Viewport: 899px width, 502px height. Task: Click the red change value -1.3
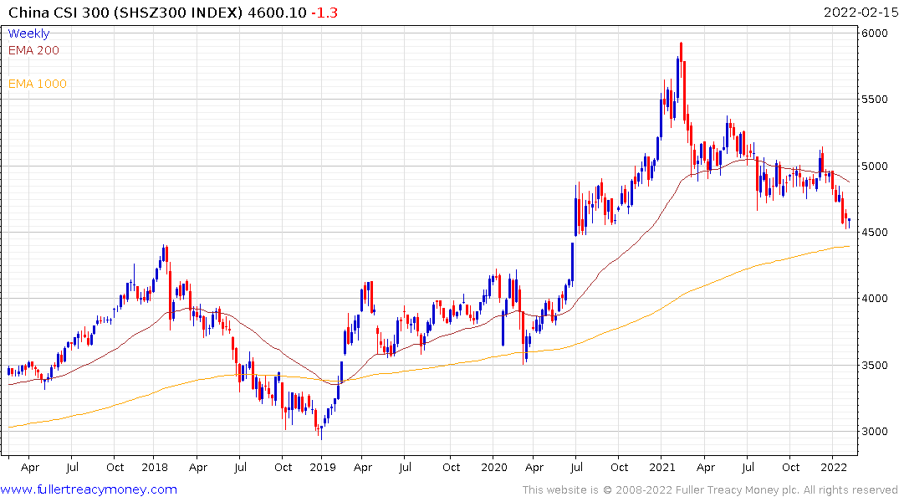tap(324, 13)
